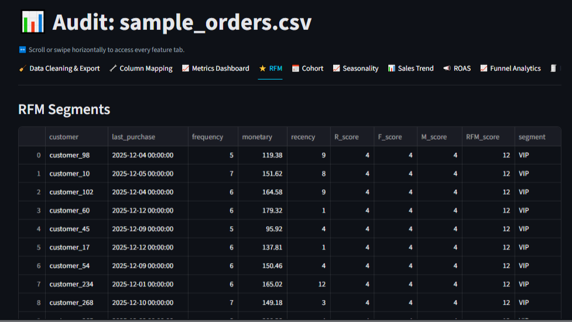Click row index 8 in the table
Screen dimensions: 572x322
[x=32, y=303]
